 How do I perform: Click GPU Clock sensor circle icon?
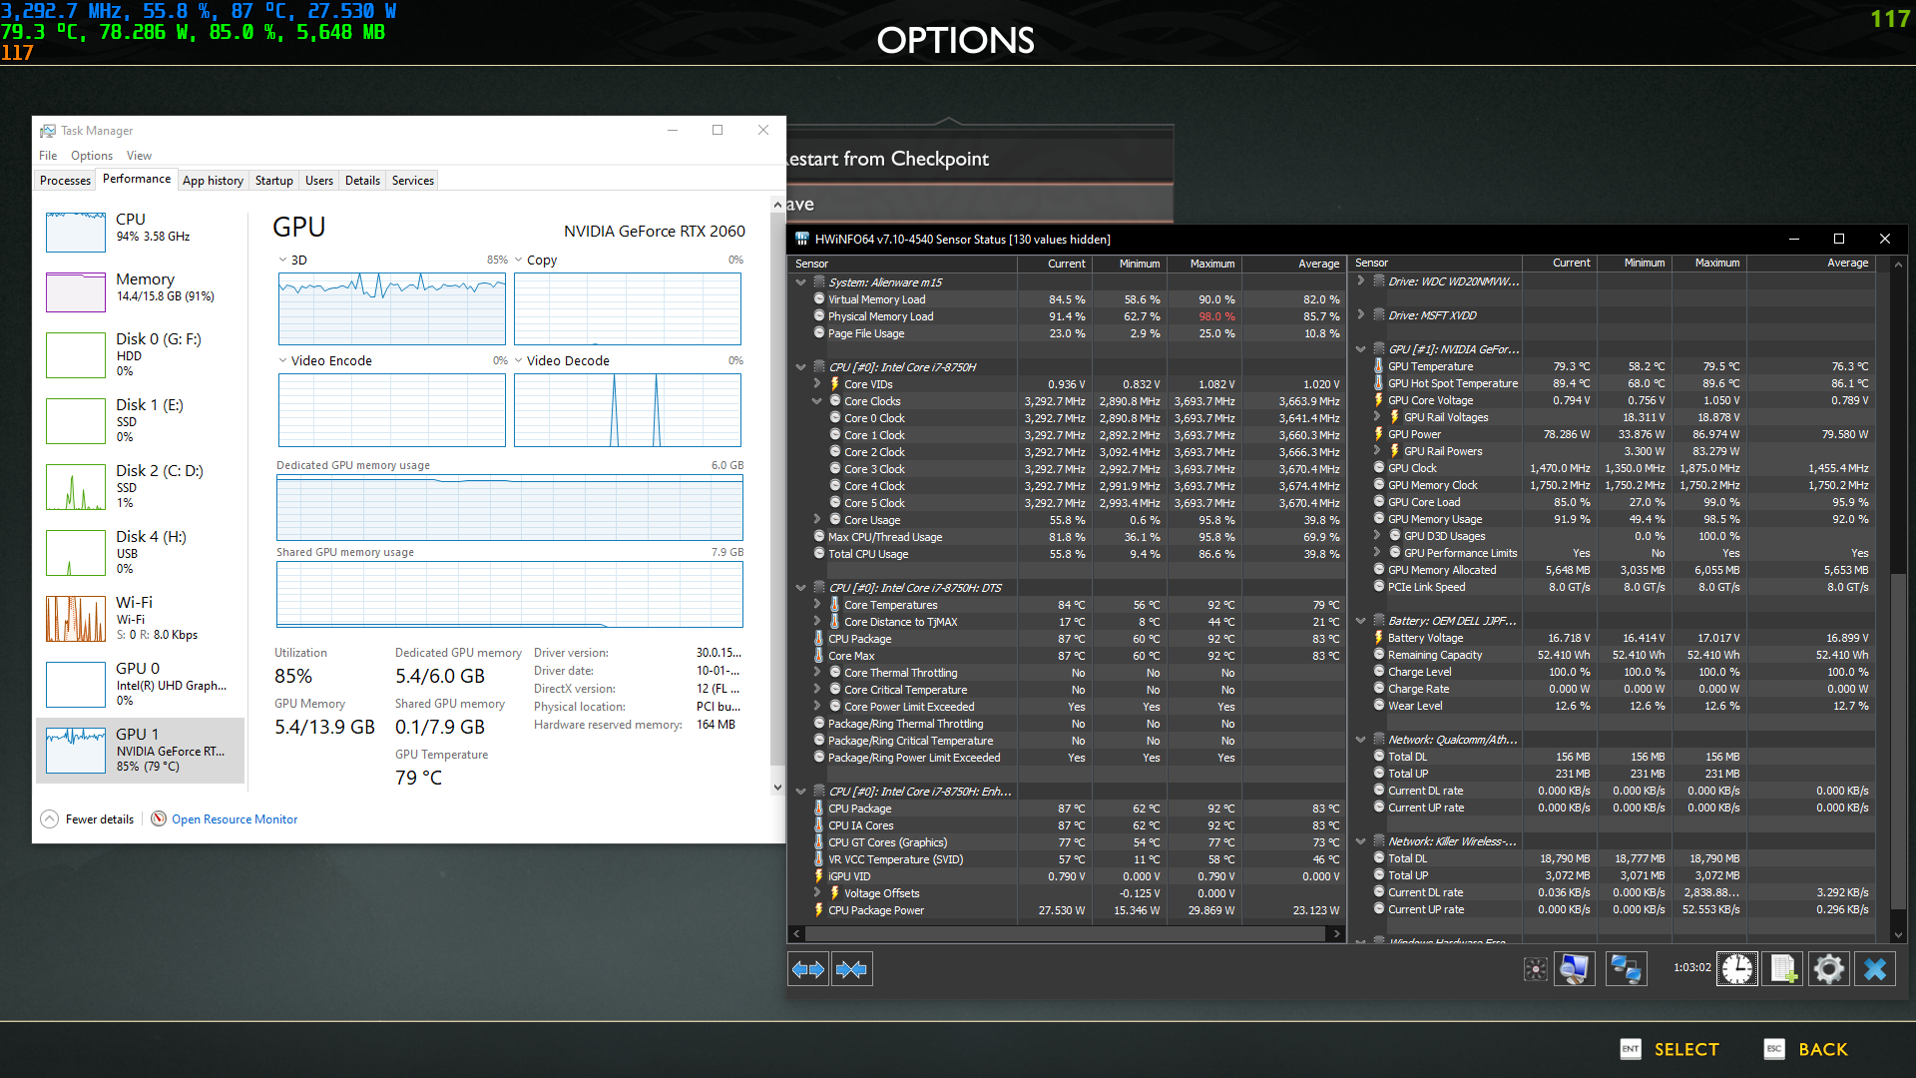tap(1378, 468)
